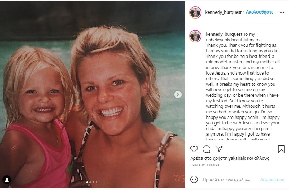Image resolution: width=289 pixels, height=190 pixels.
Task: Select the second carousel indicator dot
Action: (x=90, y=182)
